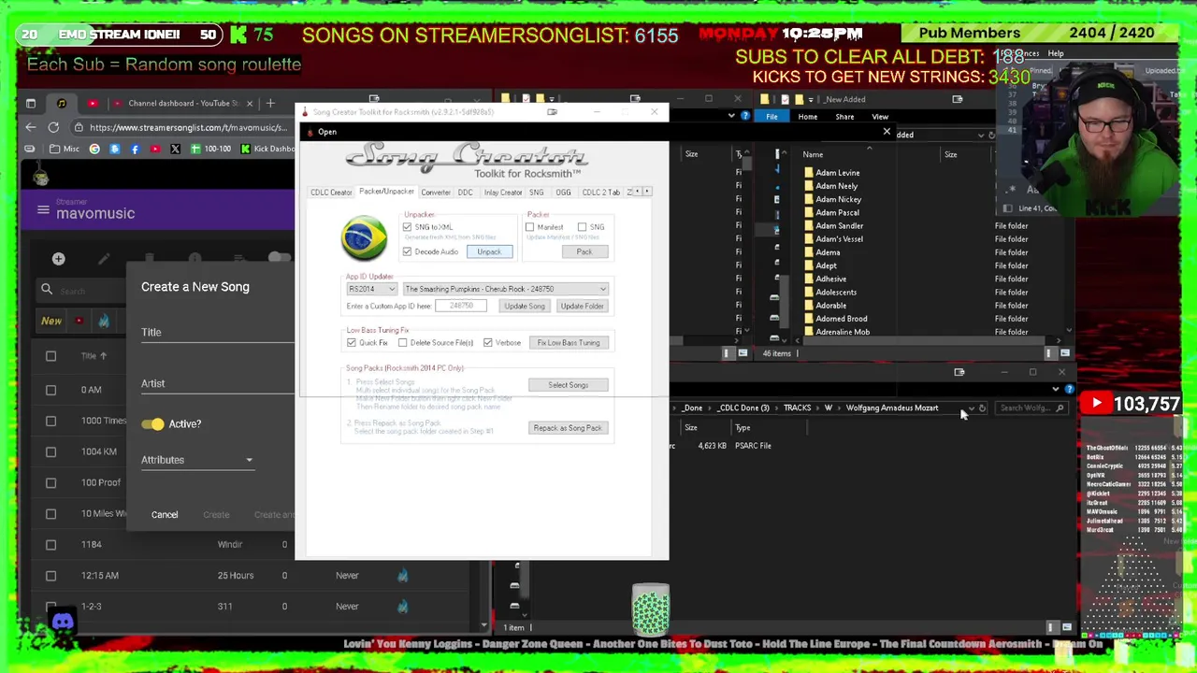The width and height of the screenshot is (1197, 673).
Task: Enable the SNG checkbox in Packer
Action: point(582,227)
